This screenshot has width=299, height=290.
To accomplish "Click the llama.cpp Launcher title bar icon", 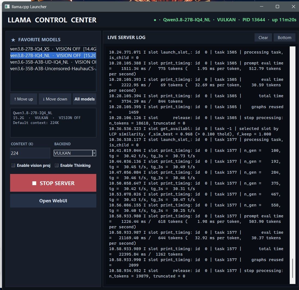I will (x=7, y=7).
